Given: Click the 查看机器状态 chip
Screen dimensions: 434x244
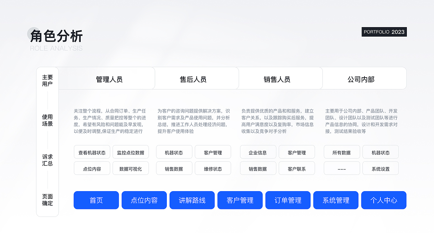Looking at the screenshot, I should [92, 152].
